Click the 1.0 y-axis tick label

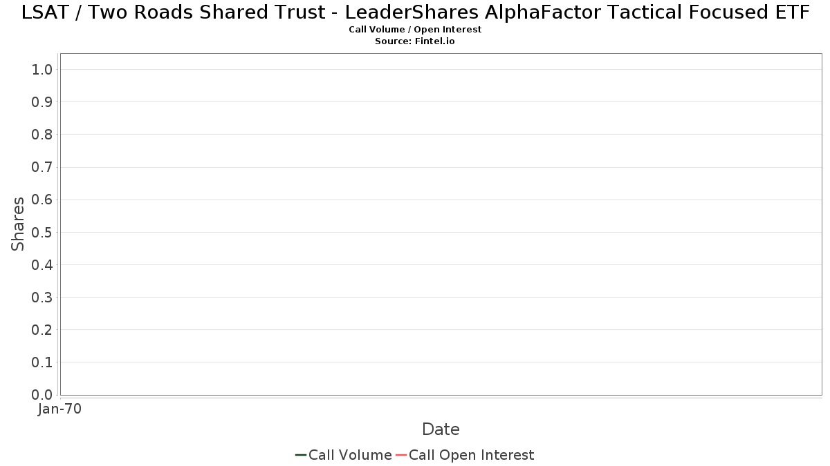click(42, 69)
